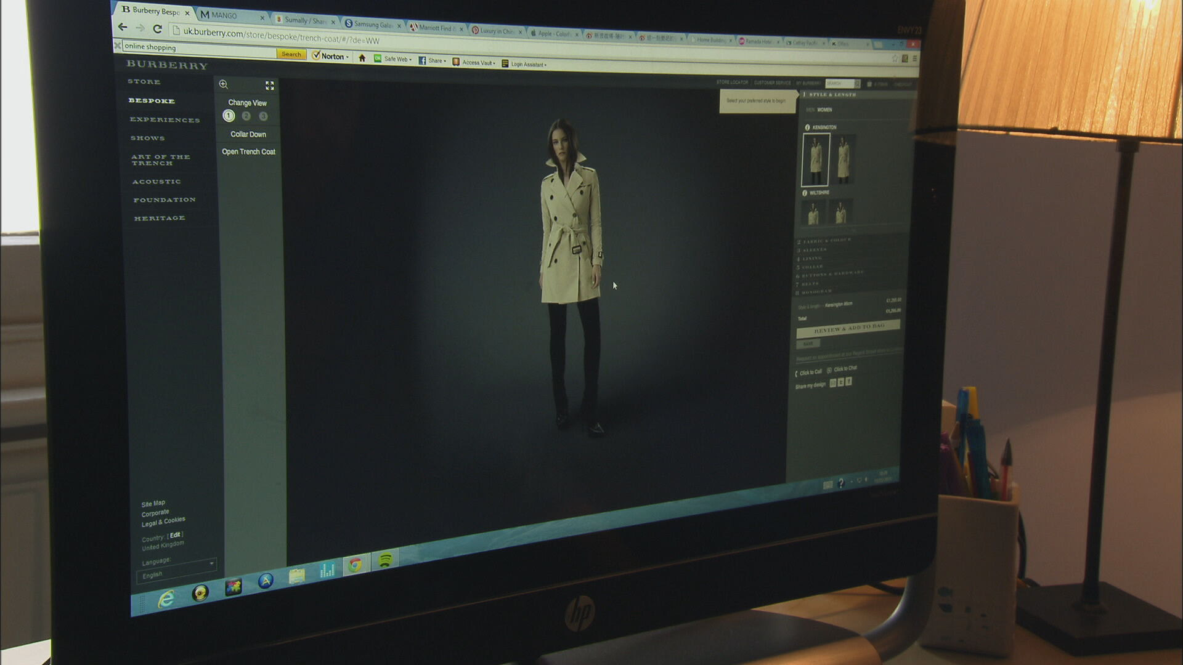Click the zoom-in magnifier icon
The height and width of the screenshot is (665, 1183).
(x=224, y=84)
